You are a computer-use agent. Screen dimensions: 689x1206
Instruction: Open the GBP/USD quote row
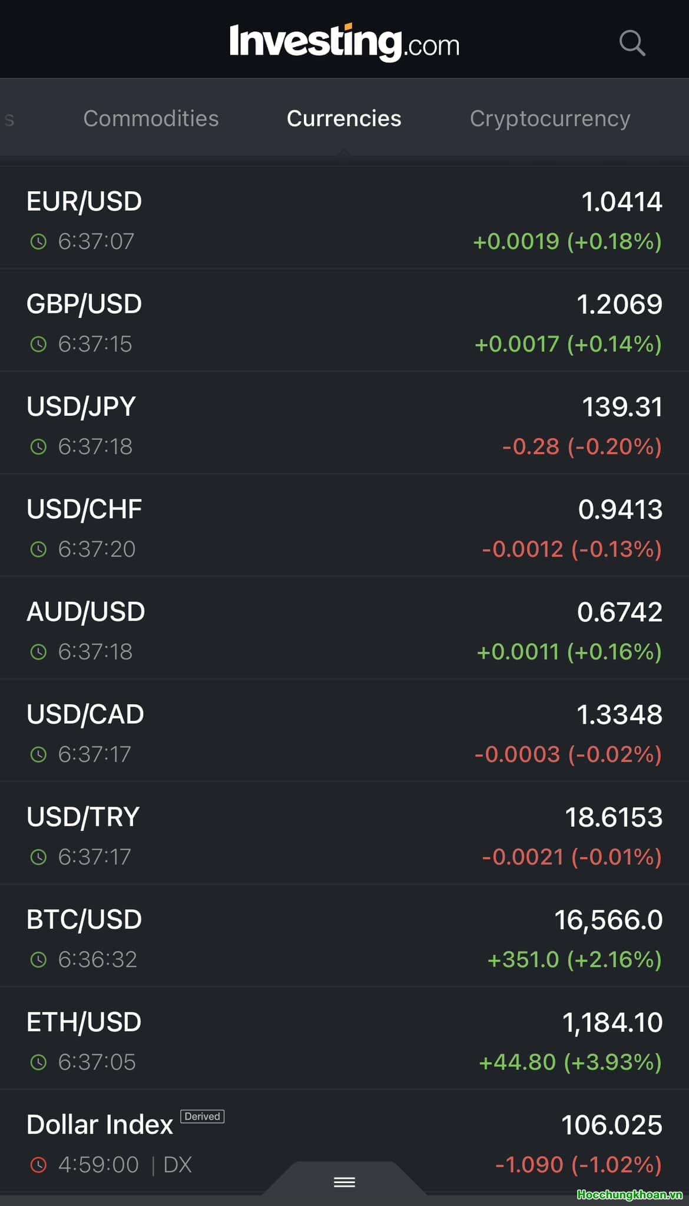point(84,304)
